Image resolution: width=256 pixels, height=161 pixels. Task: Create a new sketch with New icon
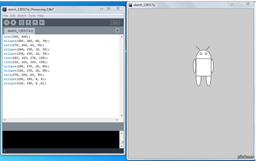pyautogui.click(x=22, y=23)
